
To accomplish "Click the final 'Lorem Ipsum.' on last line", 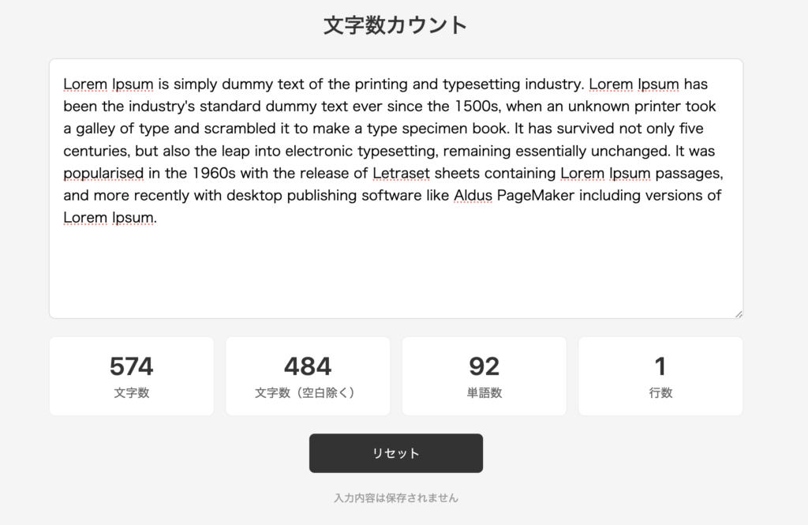I will [110, 217].
